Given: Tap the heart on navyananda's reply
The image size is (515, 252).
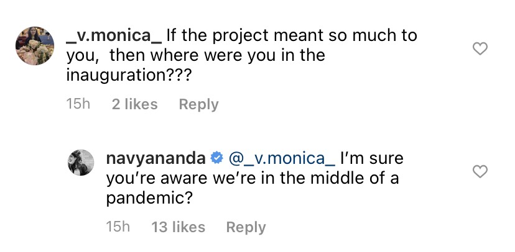Looking at the screenshot, I should pyautogui.click(x=480, y=171).
